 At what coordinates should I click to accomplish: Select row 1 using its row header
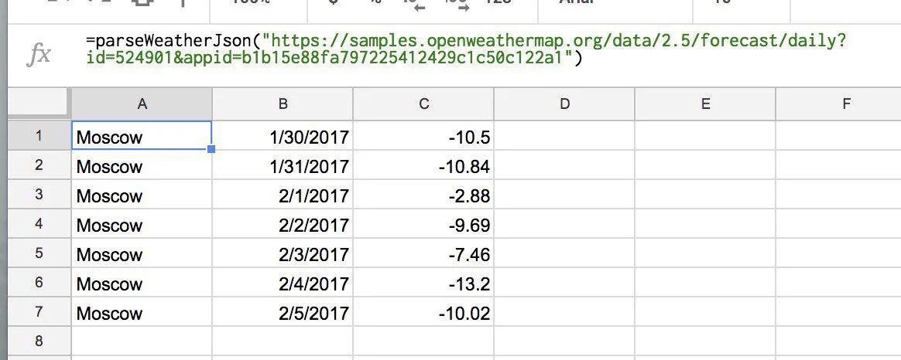click(x=39, y=137)
